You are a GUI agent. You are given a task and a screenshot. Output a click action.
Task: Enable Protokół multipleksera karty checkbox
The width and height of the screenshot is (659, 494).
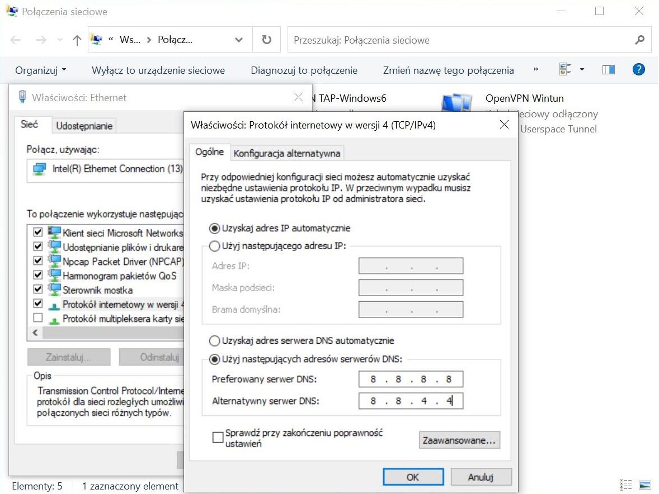pyautogui.click(x=38, y=318)
